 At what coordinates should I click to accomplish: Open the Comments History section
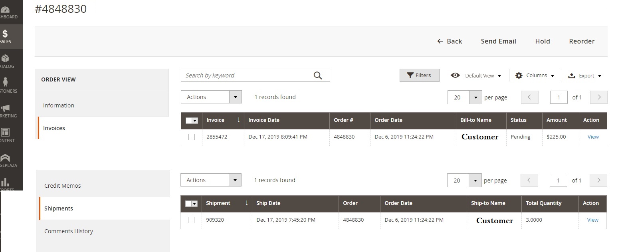pos(69,231)
